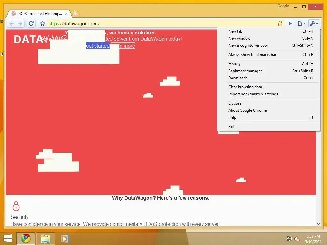Open the Windows Start button

pyautogui.click(x=8, y=239)
